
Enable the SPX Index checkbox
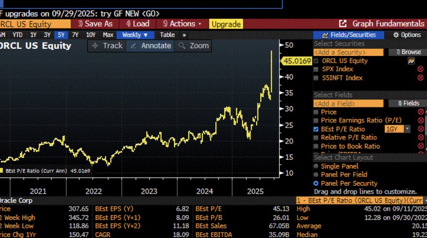tap(316, 69)
